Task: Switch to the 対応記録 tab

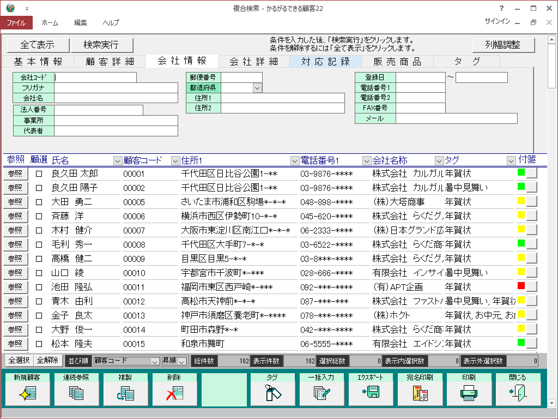Action: [326, 62]
